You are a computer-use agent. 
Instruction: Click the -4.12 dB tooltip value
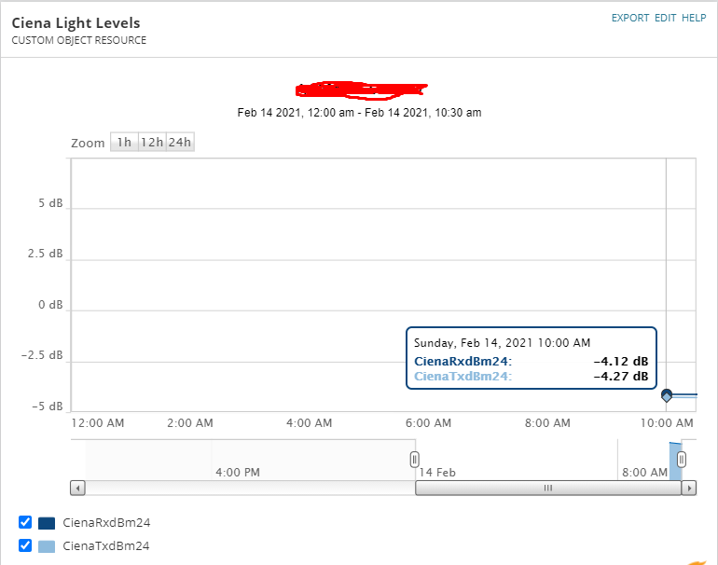pos(621,361)
